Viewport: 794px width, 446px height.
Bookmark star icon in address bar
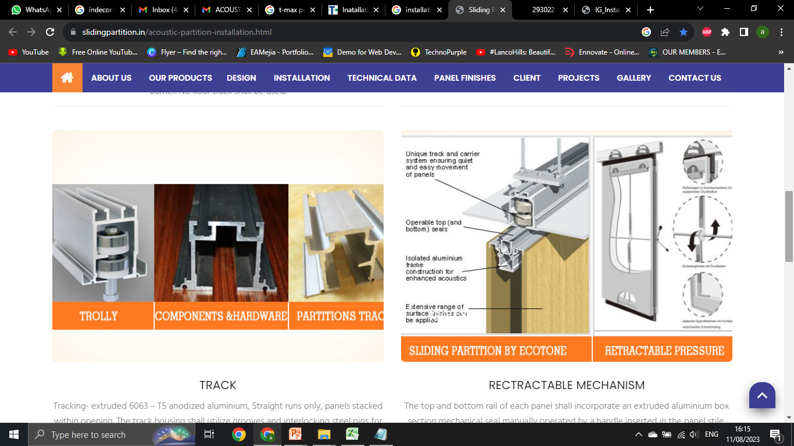pos(684,32)
